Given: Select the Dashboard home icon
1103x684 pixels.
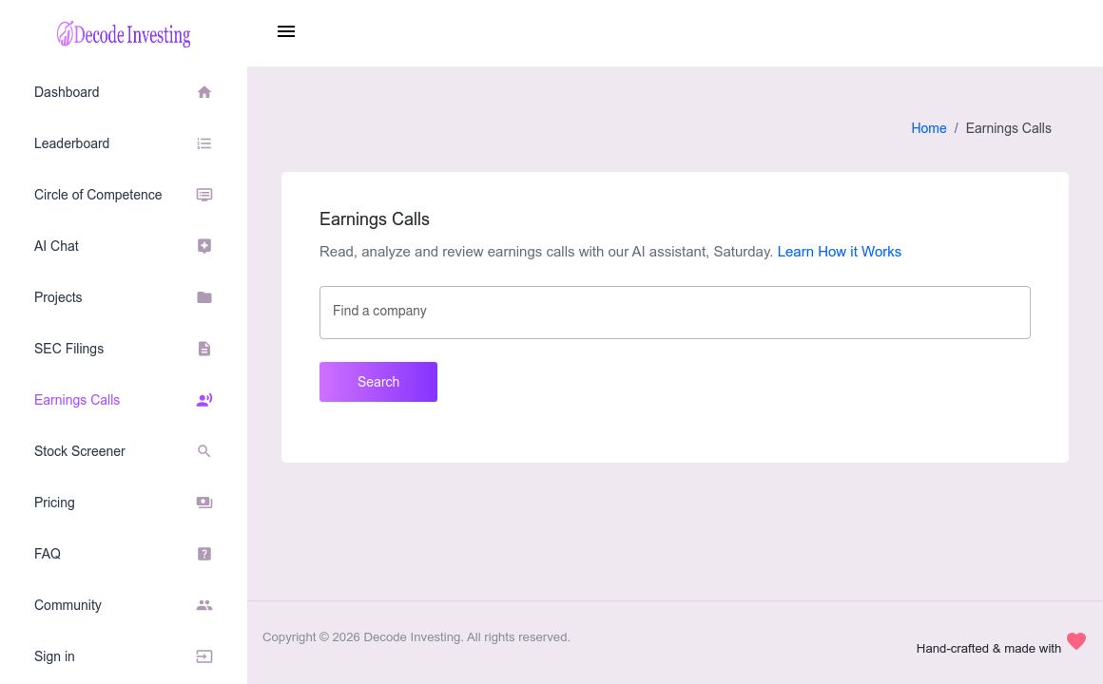Looking at the screenshot, I should (204, 92).
